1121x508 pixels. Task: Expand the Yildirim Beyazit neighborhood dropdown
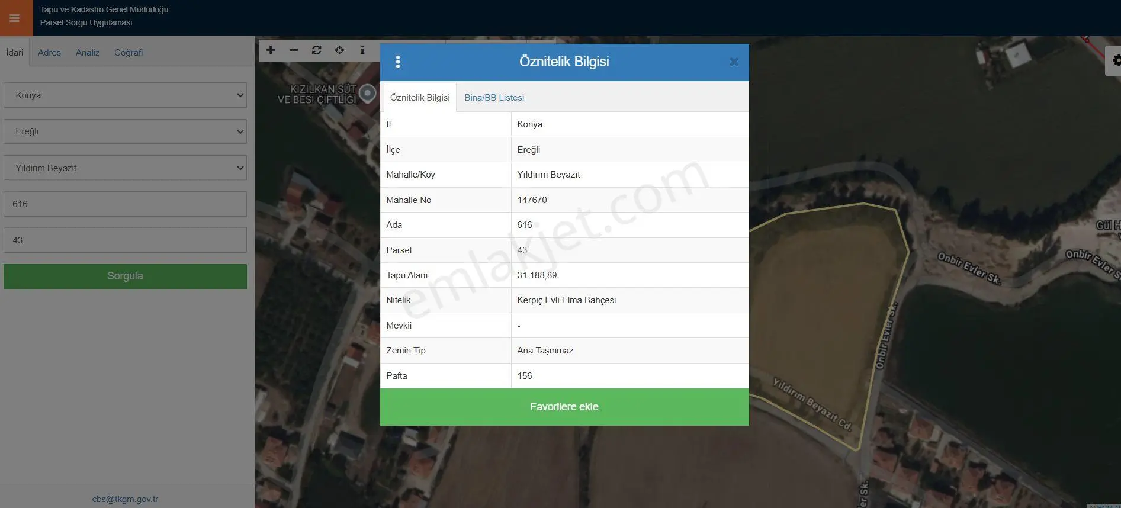pos(125,168)
